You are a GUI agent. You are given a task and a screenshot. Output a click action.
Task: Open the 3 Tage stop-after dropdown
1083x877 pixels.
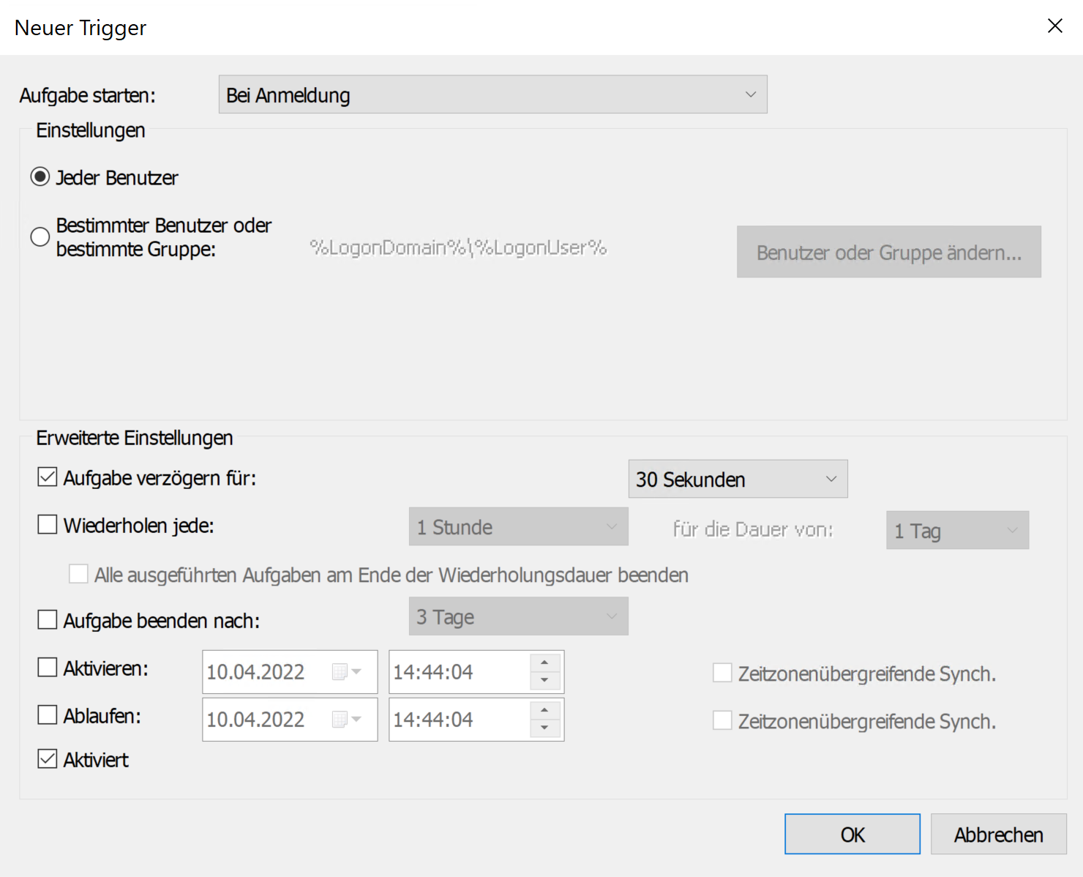point(518,616)
